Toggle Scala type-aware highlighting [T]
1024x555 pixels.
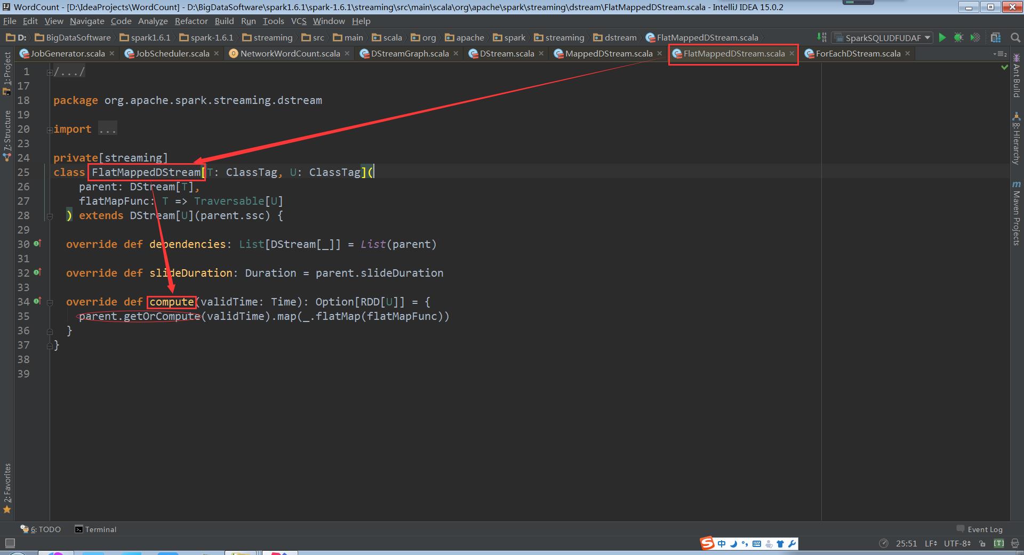(999, 543)
